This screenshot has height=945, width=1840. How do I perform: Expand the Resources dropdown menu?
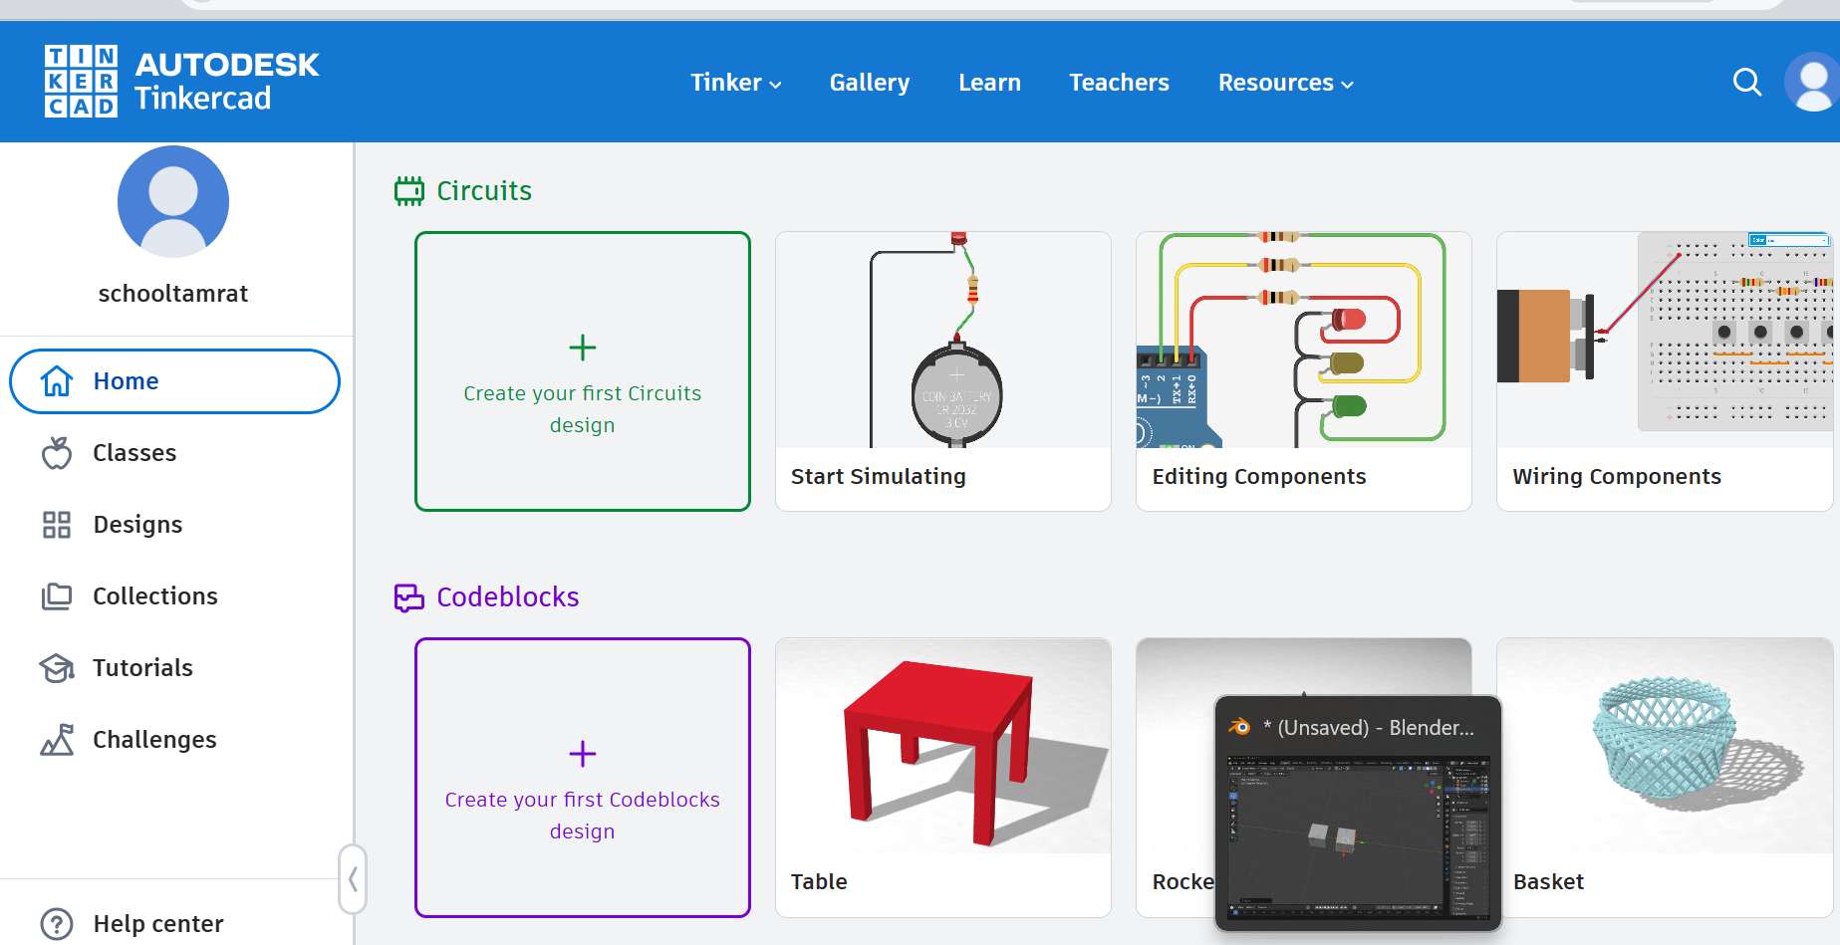pyautogui.click(x=1286, y=83)
